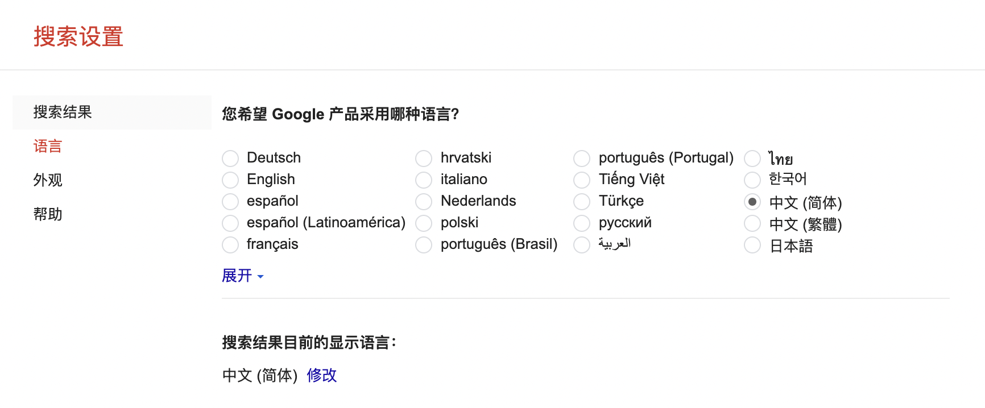Click the 修改 link for results language
This screenshot has width=985, height=408.
tap(322, 375)
